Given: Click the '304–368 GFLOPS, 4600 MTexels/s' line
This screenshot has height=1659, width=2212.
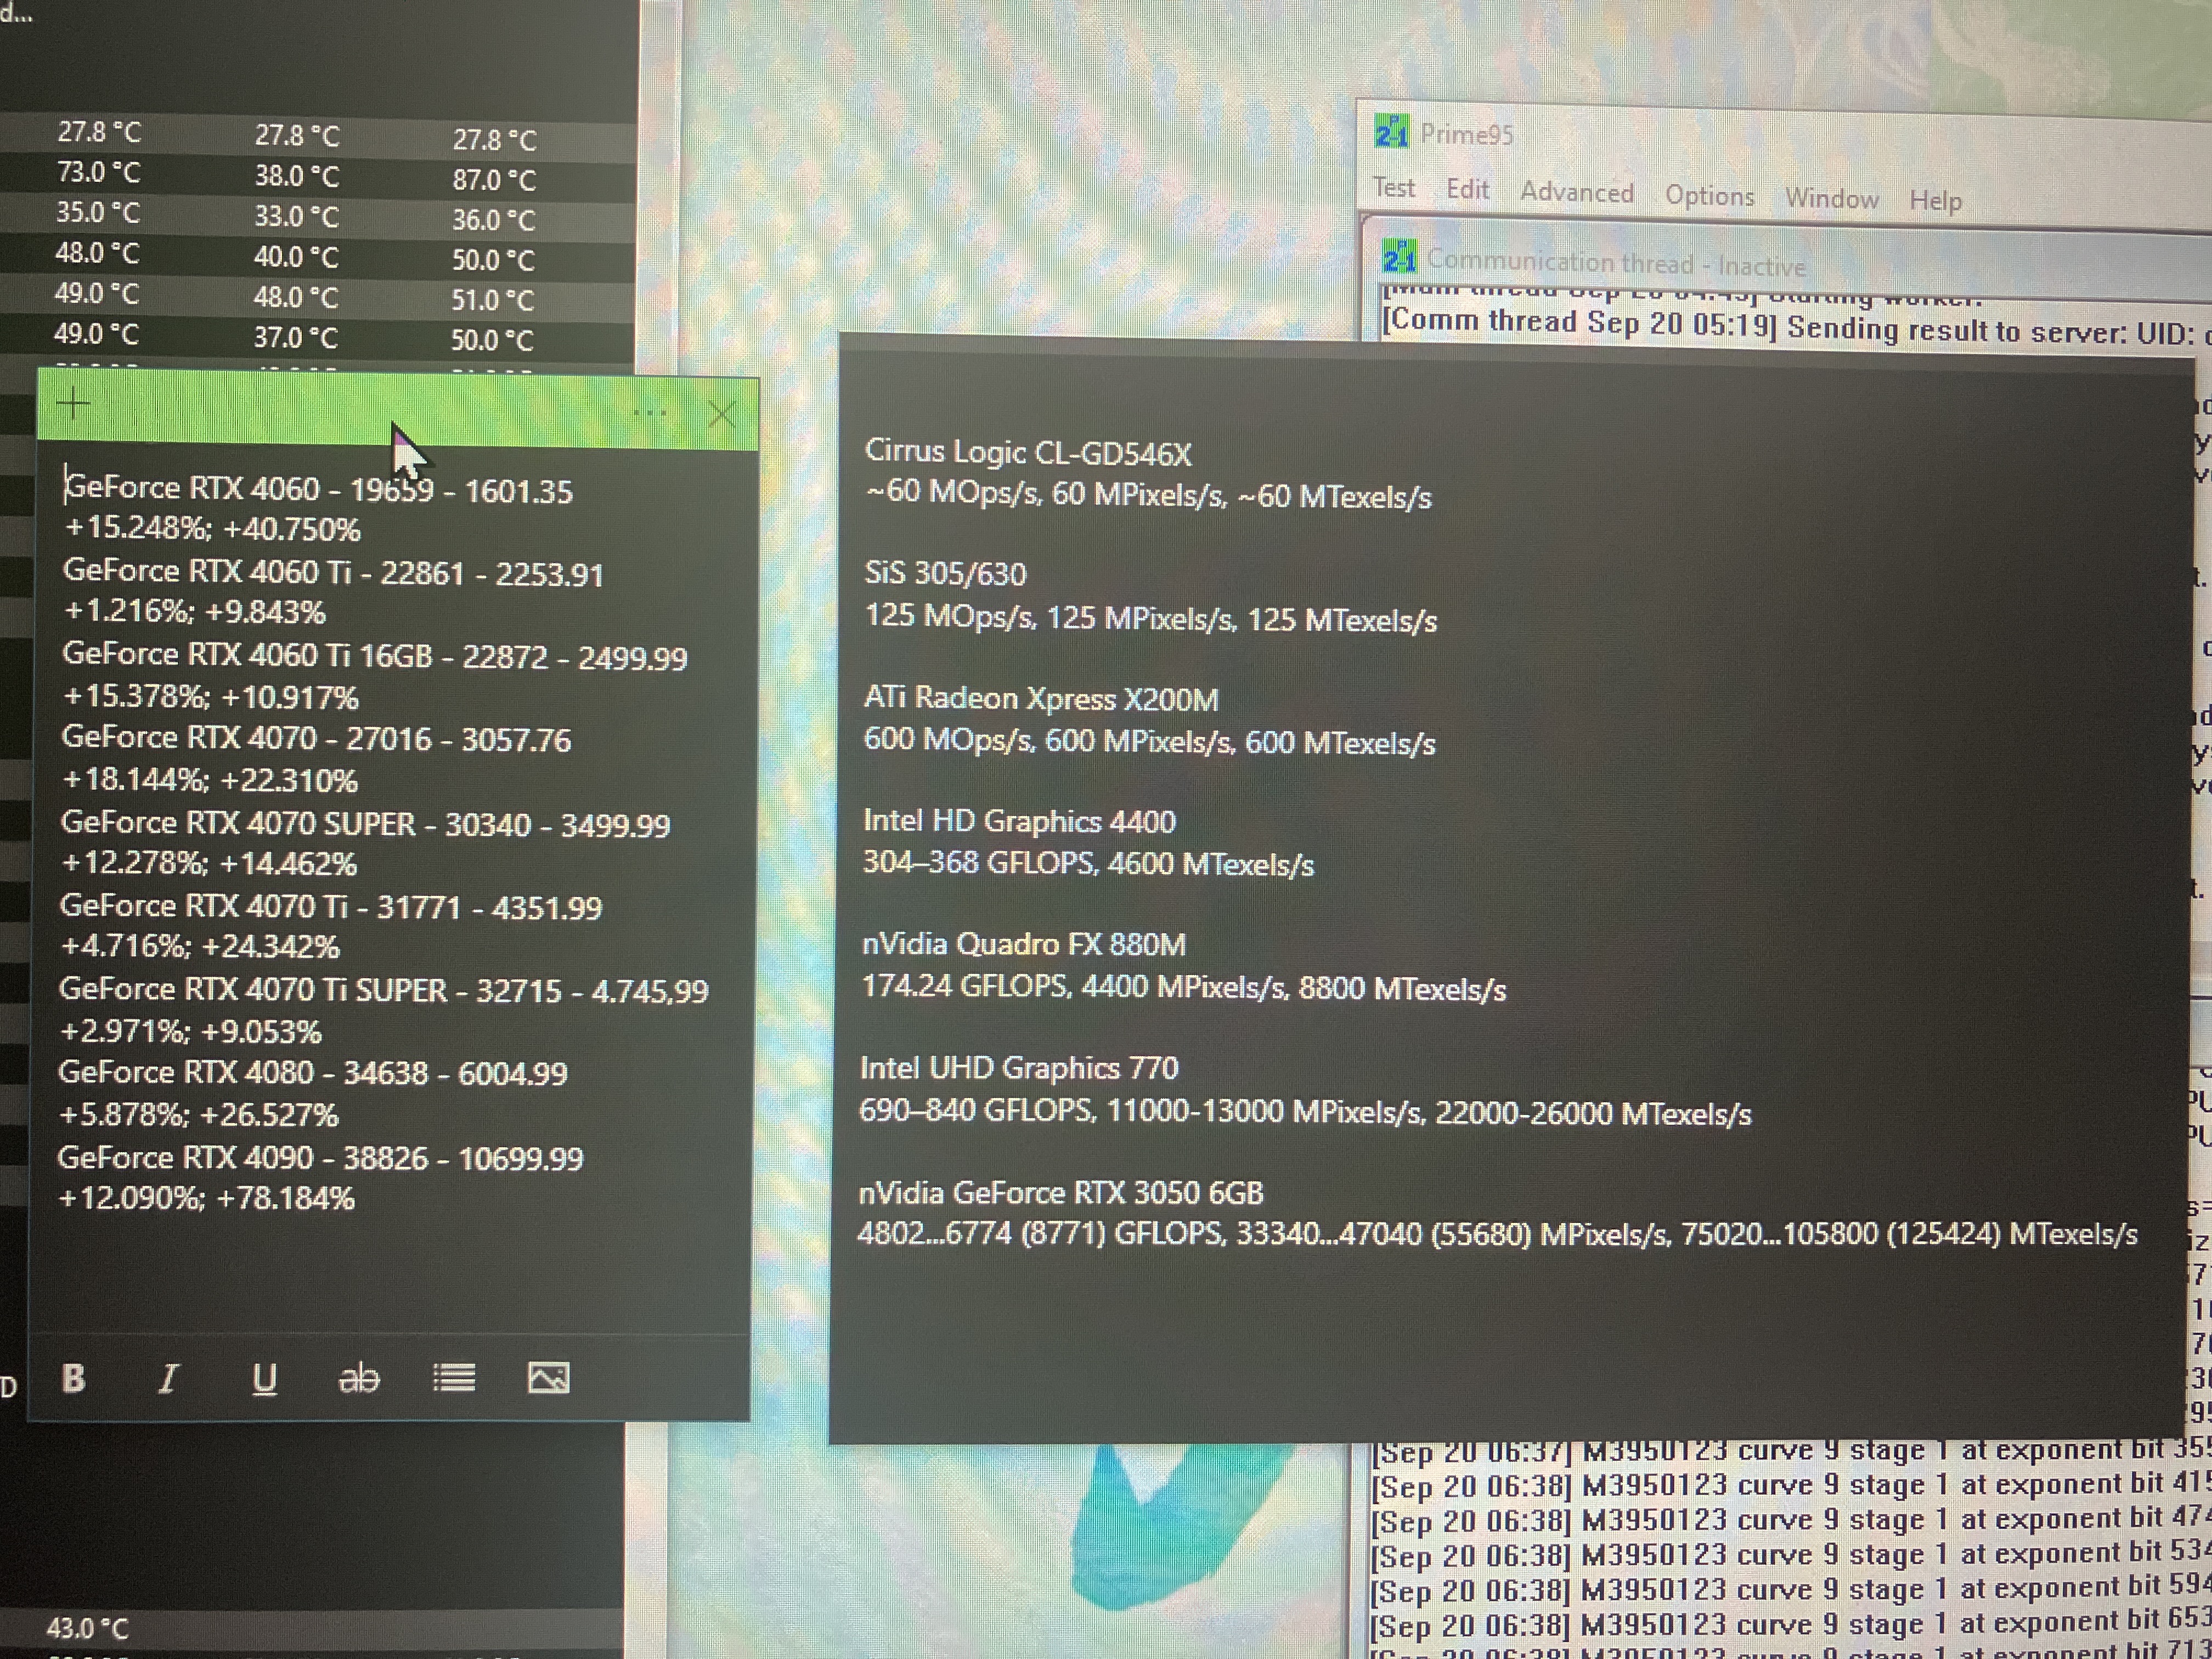Looking at the screenshot, I should click(1088, 863).
